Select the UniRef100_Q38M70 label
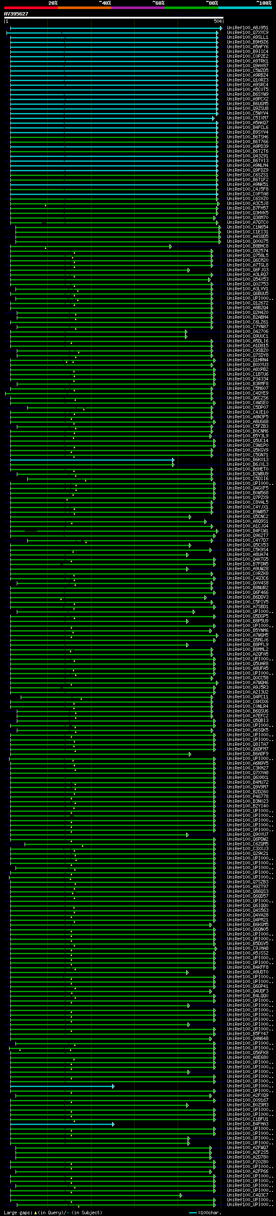The image size is (276, 1216). click(x=247, y=217)
